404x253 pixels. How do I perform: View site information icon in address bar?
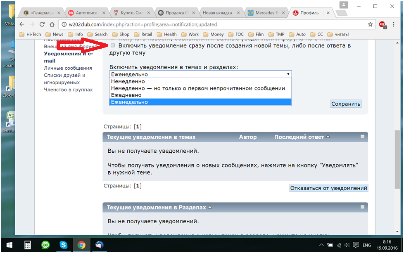pyautogui.click(x=64, y=24)
